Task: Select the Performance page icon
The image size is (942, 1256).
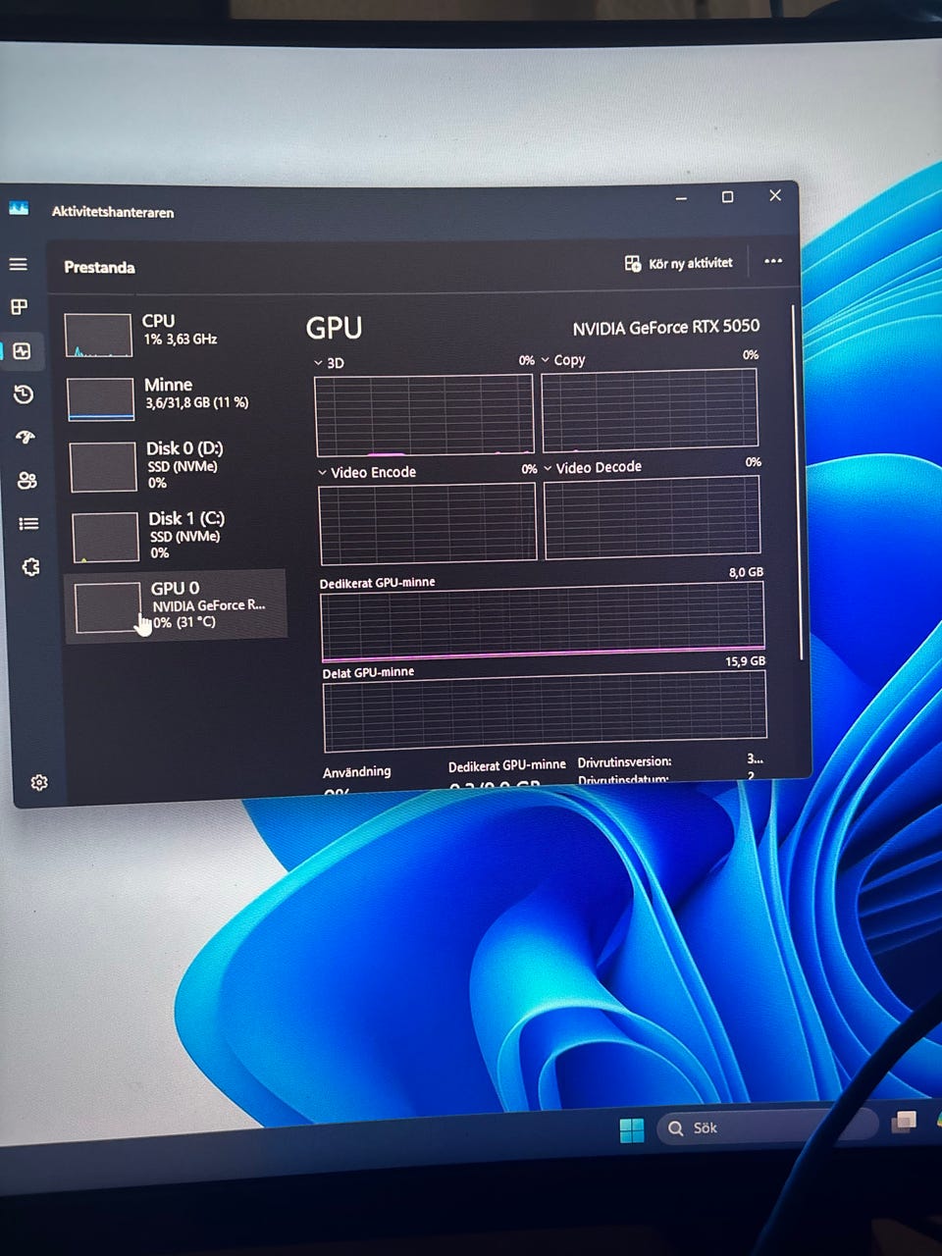Action: click(22, 351)
